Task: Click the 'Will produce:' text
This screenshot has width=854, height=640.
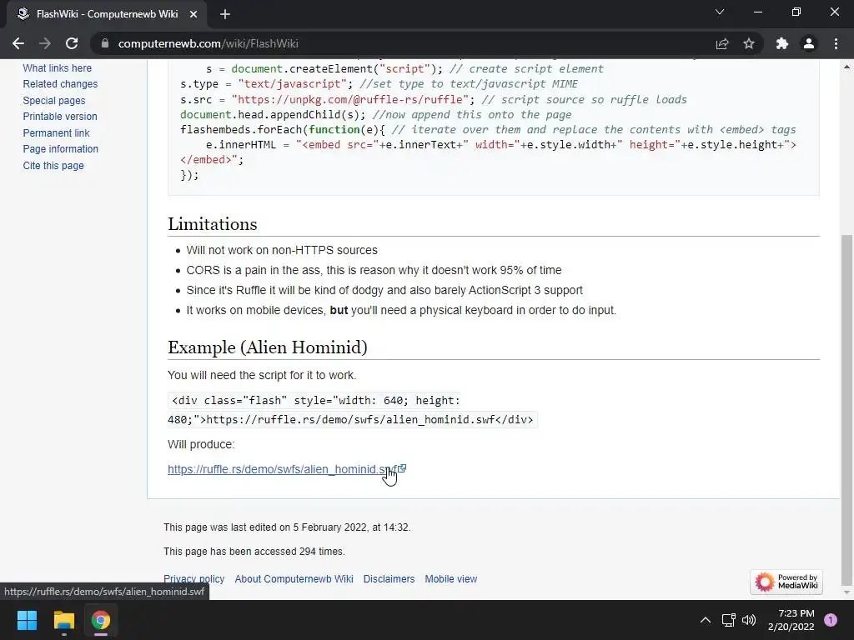Action: click(201, 444)
